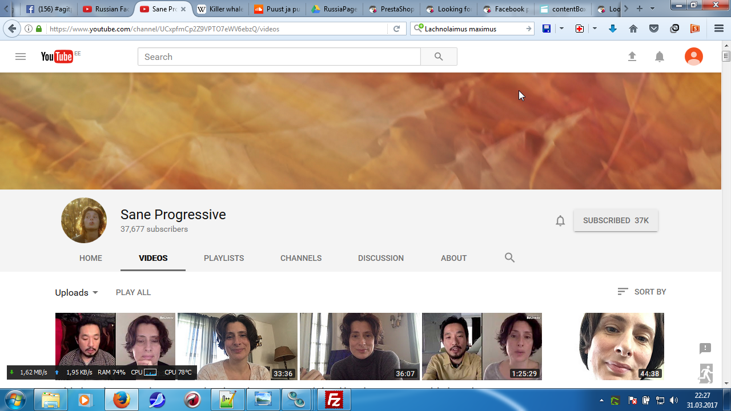Screen dimensions: 731x411
Task: Send feedback using the exclamation bubble icon
Action: tap(705, 348)
